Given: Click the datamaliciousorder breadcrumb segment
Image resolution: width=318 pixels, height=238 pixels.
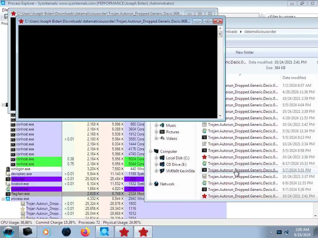Looking at the screenshot, I should coord(260,32).
